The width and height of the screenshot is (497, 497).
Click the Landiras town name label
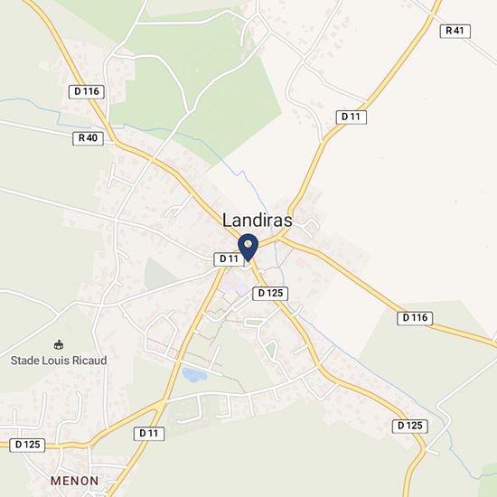[257, 220]
